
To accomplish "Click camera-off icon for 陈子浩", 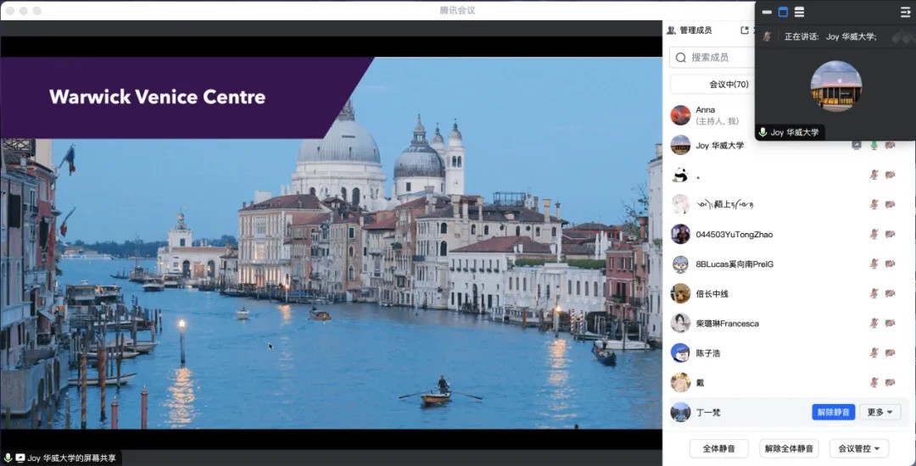I will click(891, 352).
